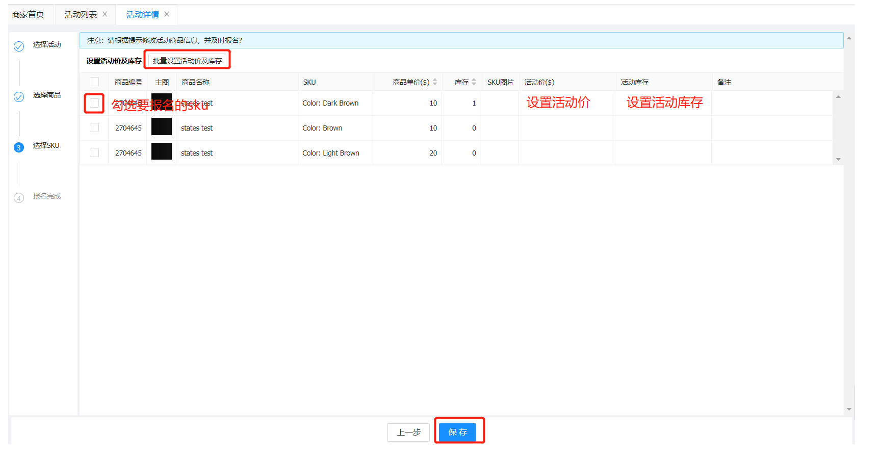Click the page scrollbar up arrow
The width and height of the screenshot is (884, 459).
point(849,38)
